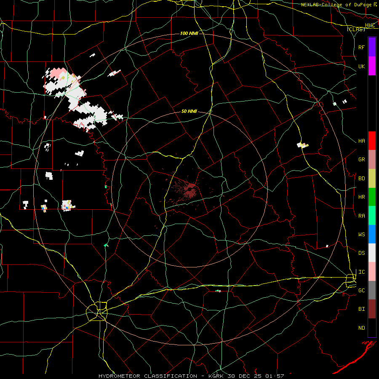Click the "[CLAS]" text above the legend

tap(356, 29)
